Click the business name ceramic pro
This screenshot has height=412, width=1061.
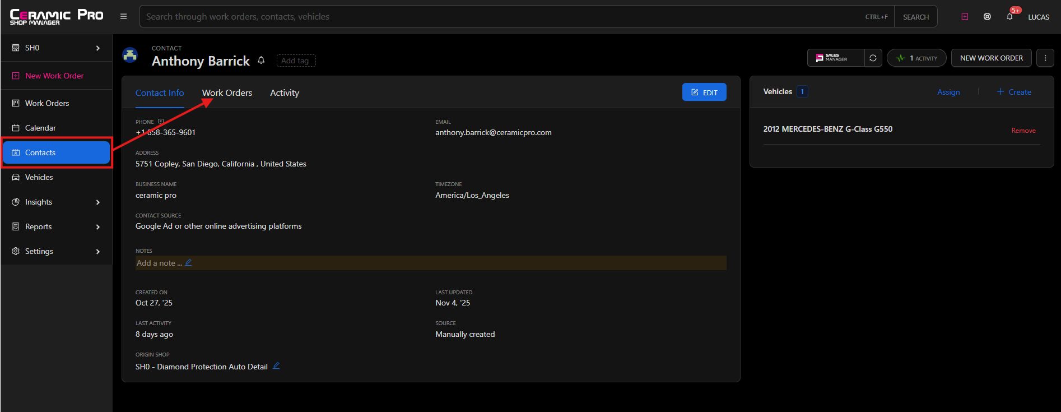point(156,195)
